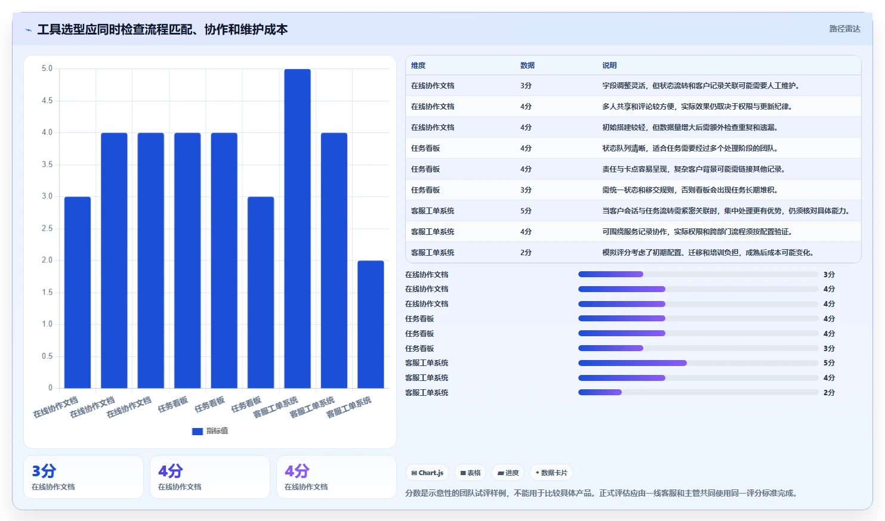
Task: Click the 客服工单系统 progress bar showing 5分
Action: pyautogui.click(x=698, y=363)
